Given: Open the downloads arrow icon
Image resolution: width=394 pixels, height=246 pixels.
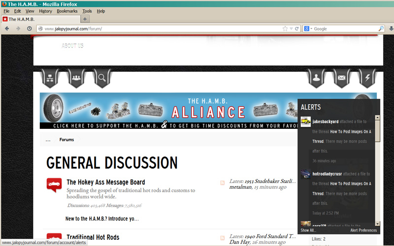Looking at the screenshot, I should point(391,29).
